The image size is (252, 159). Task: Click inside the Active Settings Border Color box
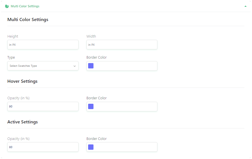tap(122, 147)
